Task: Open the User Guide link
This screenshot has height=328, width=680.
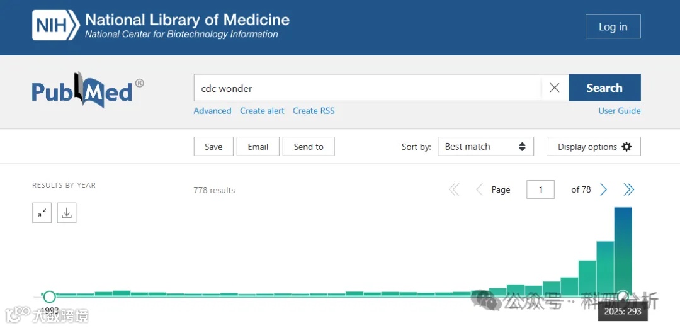Action: coord(620,111)
